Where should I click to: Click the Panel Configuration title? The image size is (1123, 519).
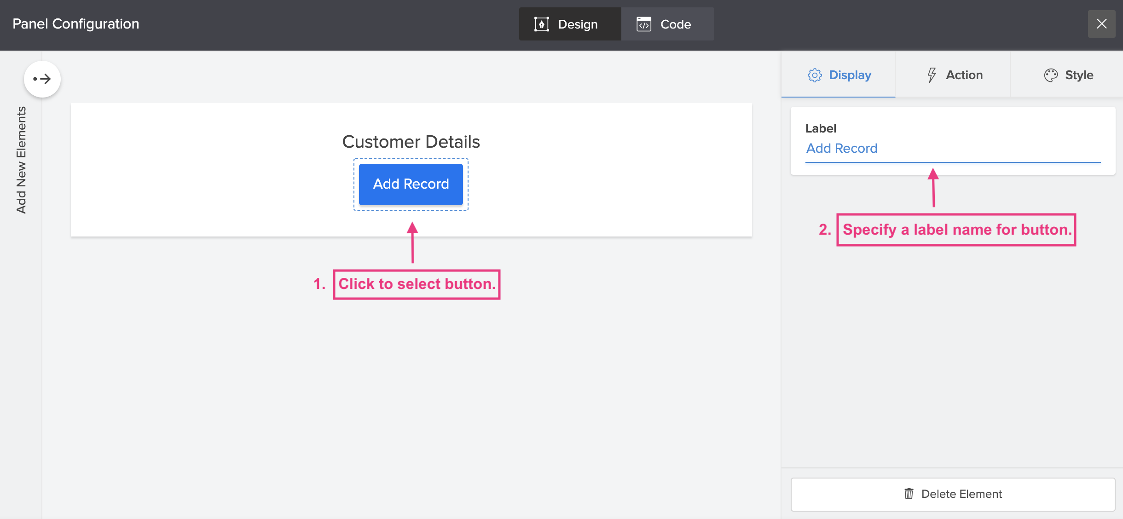(76, 24)
